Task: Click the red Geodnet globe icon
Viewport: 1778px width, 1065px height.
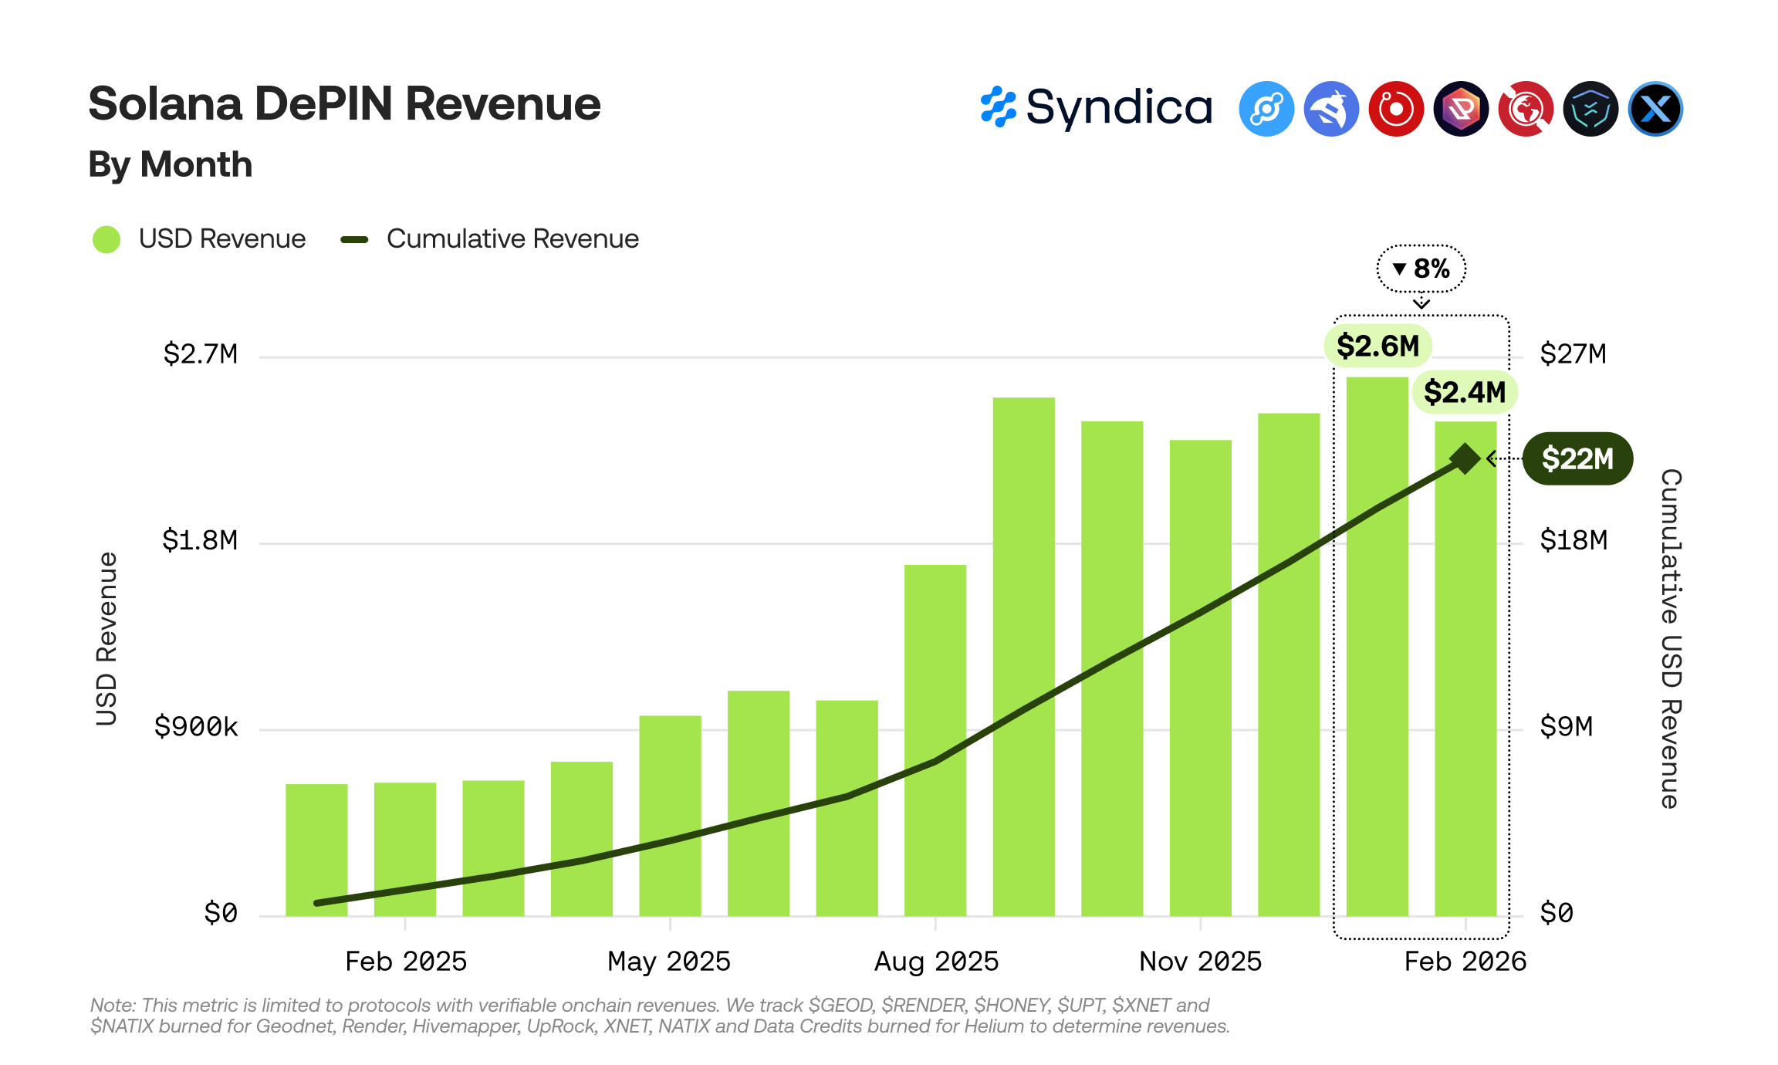Action: tap(1526, 109)
